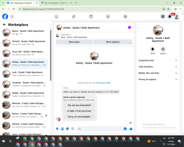Screen dimensions: 184x147
Task: Open the nine-dot menu grid icon
Action: pos(163,17)
